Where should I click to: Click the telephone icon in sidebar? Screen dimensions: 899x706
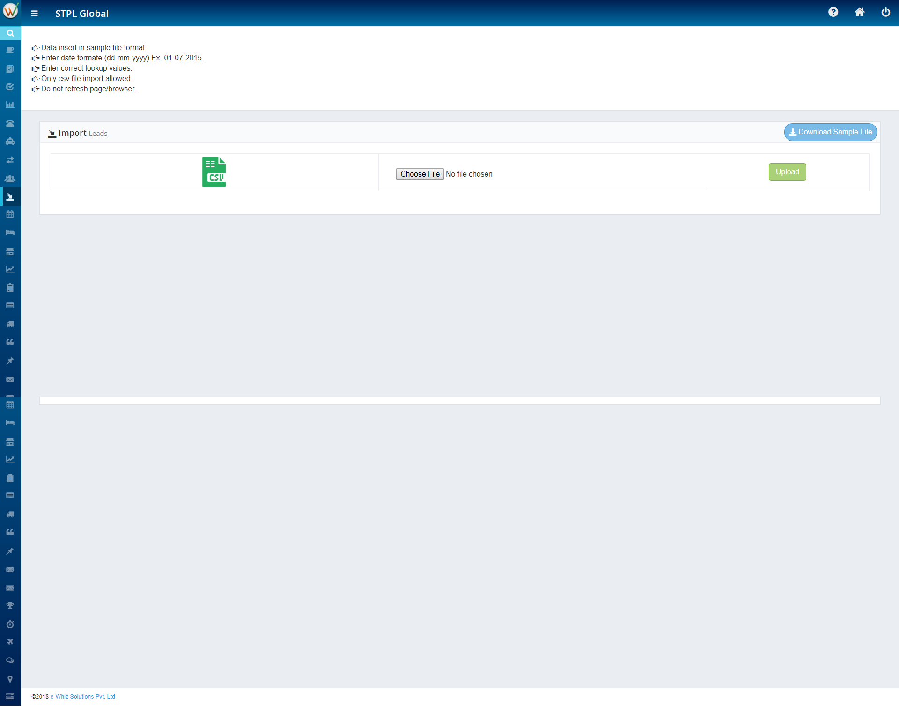[10, 124]
